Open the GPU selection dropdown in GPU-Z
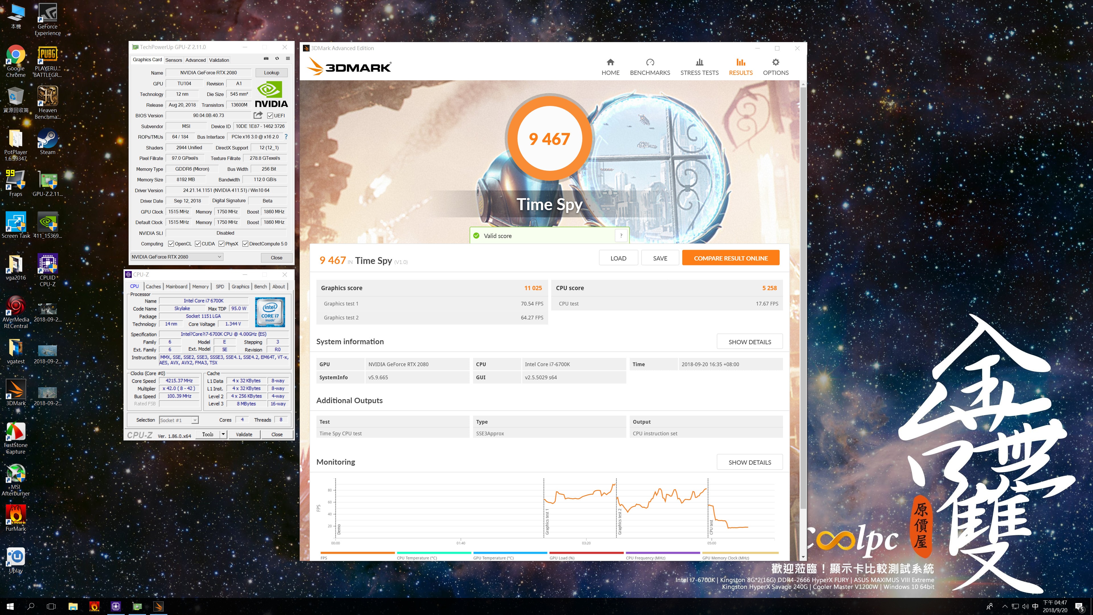1093x615 pixels. click(x=176, y=257)
